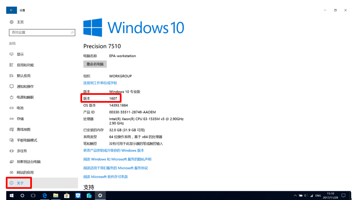The height and width of the screenshot is (200, 352).
Task: Click the 64 位操作系统 system type value
Action: click(x=136, y=137)
